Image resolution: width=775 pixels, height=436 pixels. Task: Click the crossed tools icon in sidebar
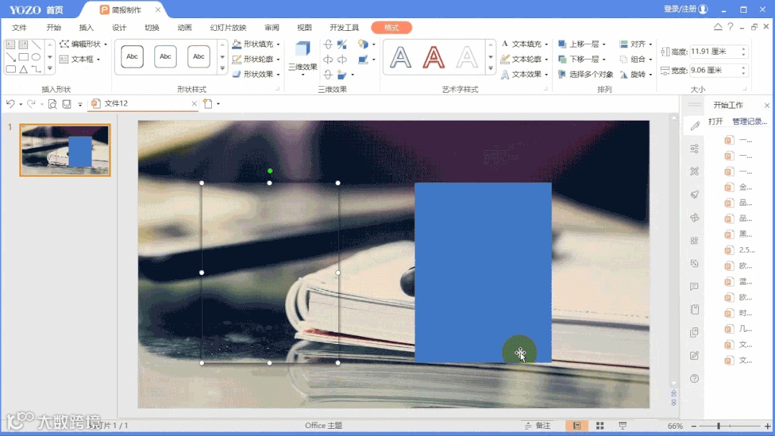tap(695, 172)
